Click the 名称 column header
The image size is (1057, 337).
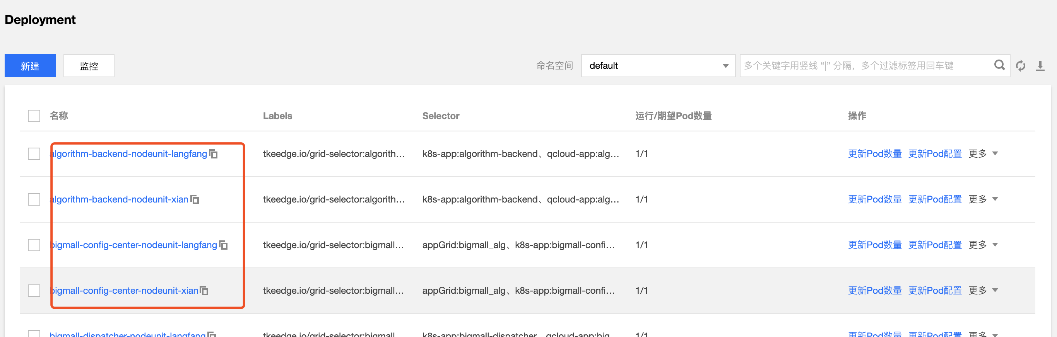pos(59,116)
